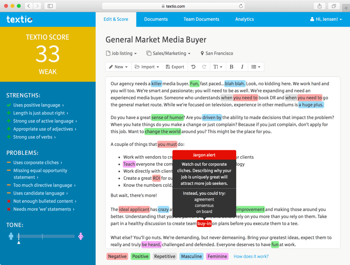Click the location pin icon
The image size is (350, 265).
tap(202, 53)
